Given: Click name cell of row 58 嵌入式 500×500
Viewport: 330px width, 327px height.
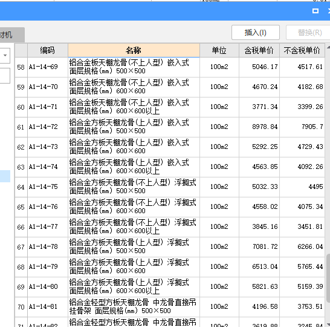Looking at the screenshot, I should (x=134, y=67).
